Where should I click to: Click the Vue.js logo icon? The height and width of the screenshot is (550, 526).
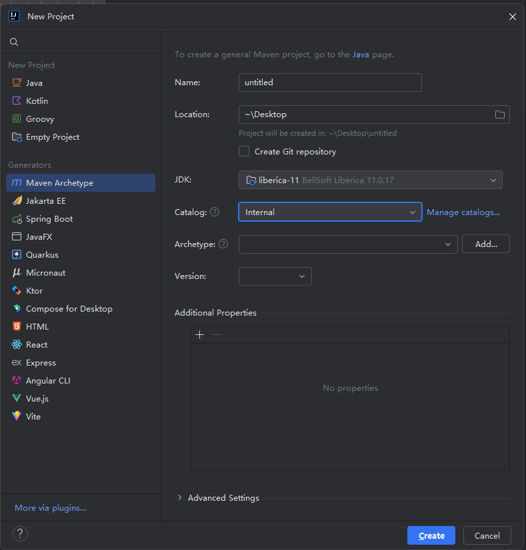point(17,398)
